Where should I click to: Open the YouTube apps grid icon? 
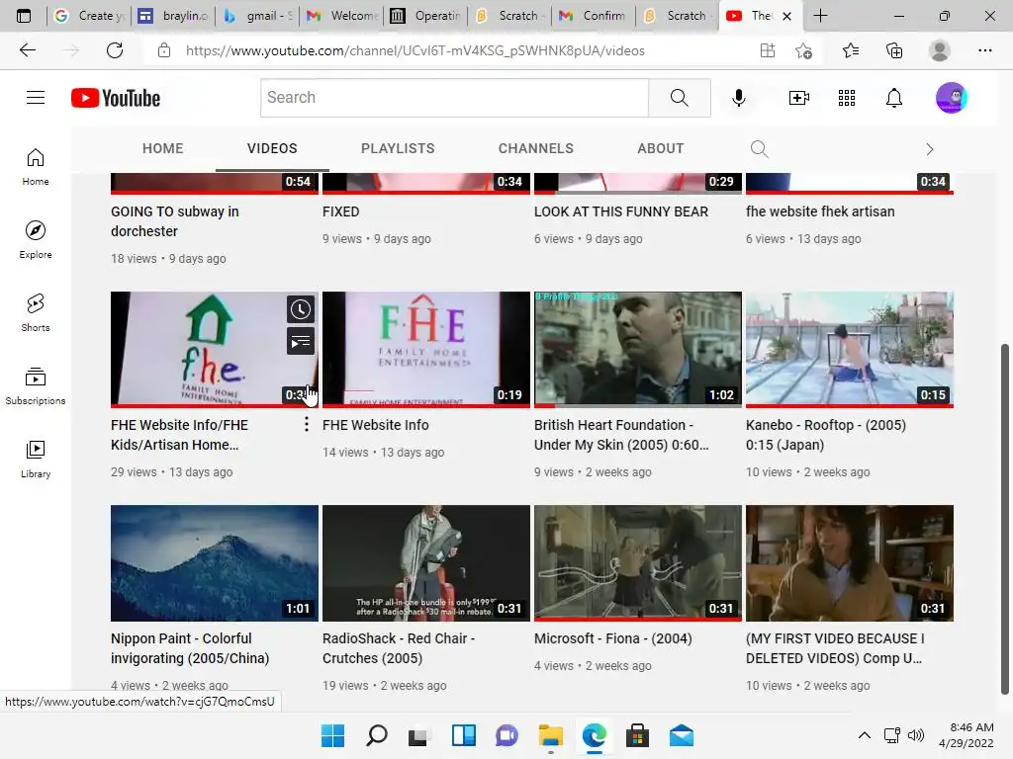(x=847, y=98)
